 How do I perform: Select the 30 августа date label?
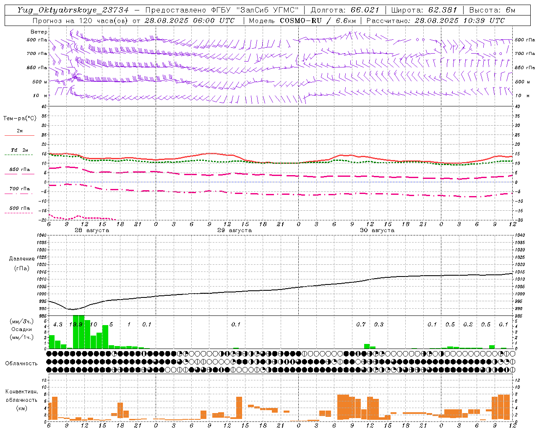click(377, 230)
